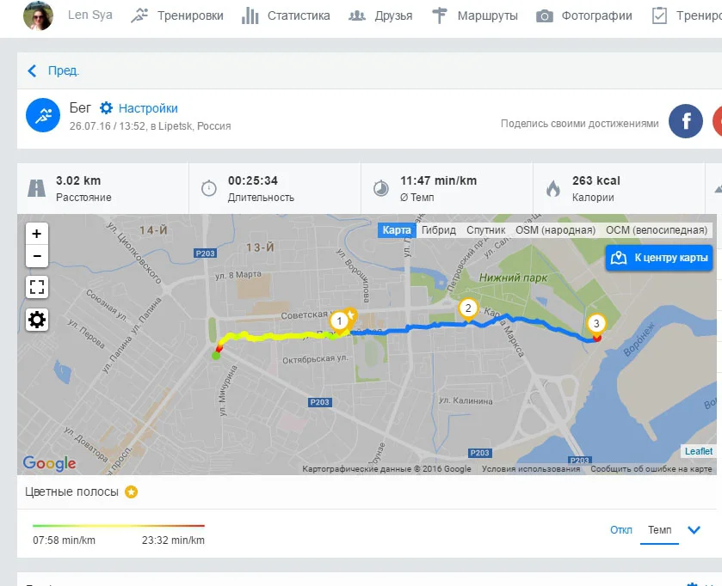Open the Настройки workout settings link
The image size is (722, 586).
148,108
